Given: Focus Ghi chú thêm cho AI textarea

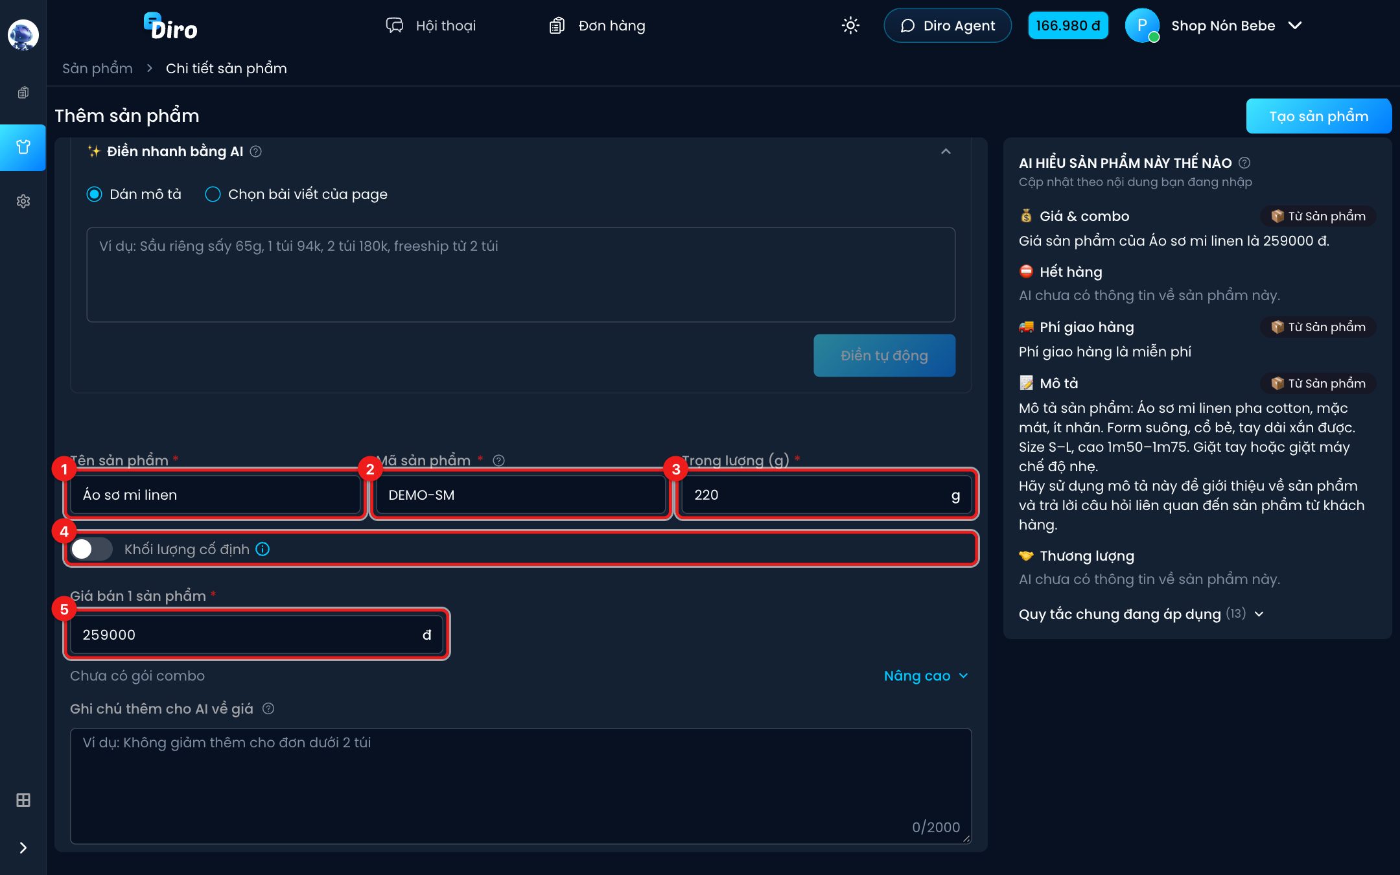Looking at the screenshot, I should (x=520, y=786).
